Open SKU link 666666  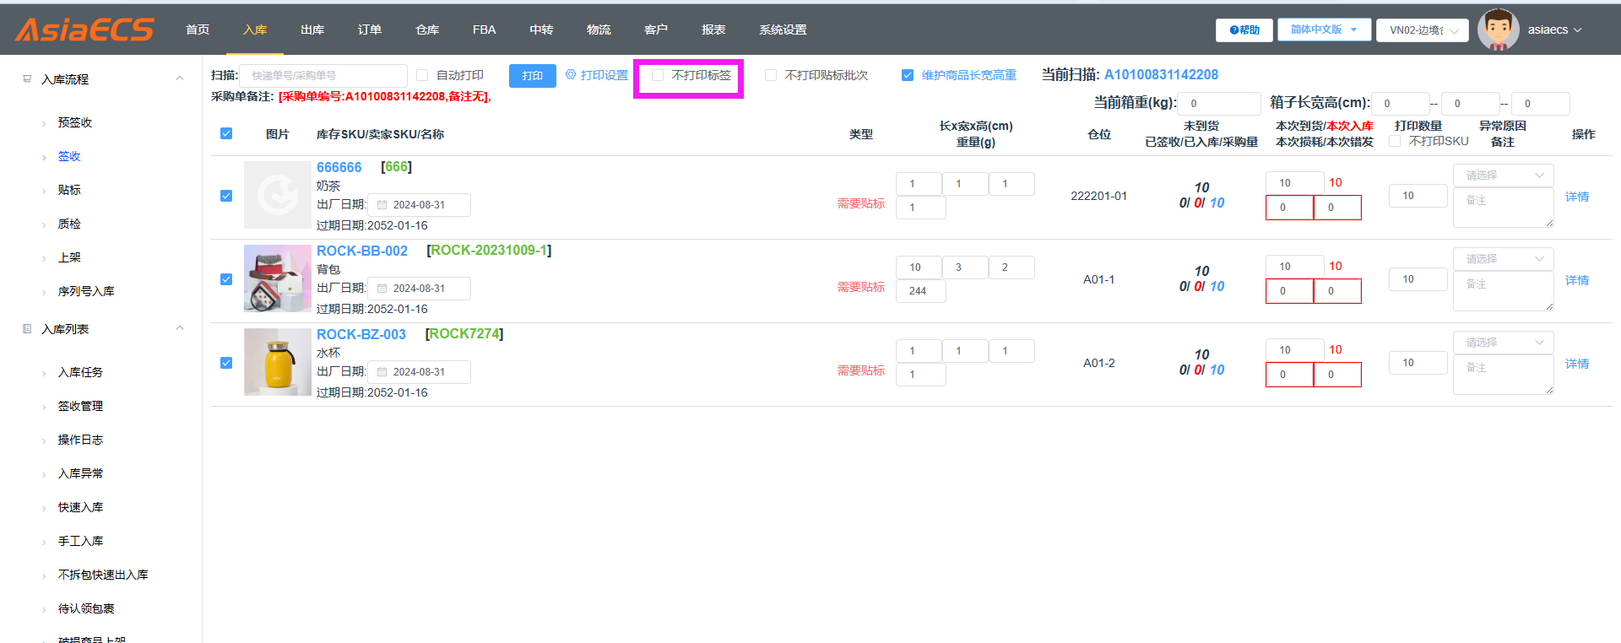[339, 167]
